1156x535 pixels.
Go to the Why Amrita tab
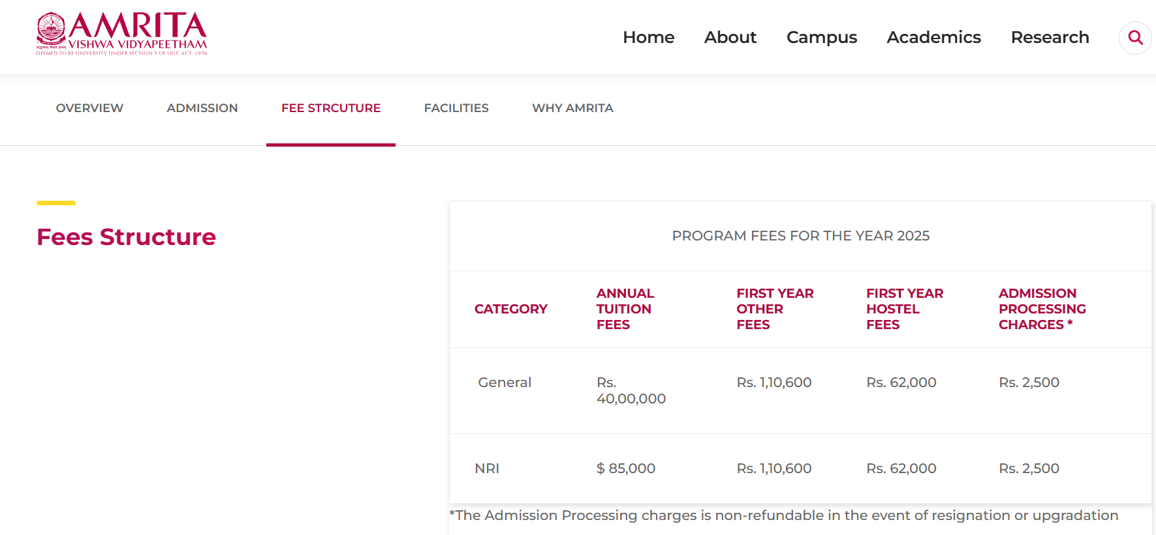pyautogui.click(x=572, y=108)
